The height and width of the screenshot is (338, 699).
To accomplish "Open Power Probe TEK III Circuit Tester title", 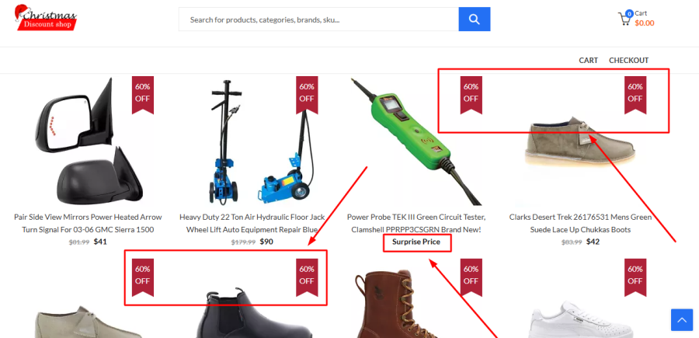I will pyautogui.click(x=416, y=224).
